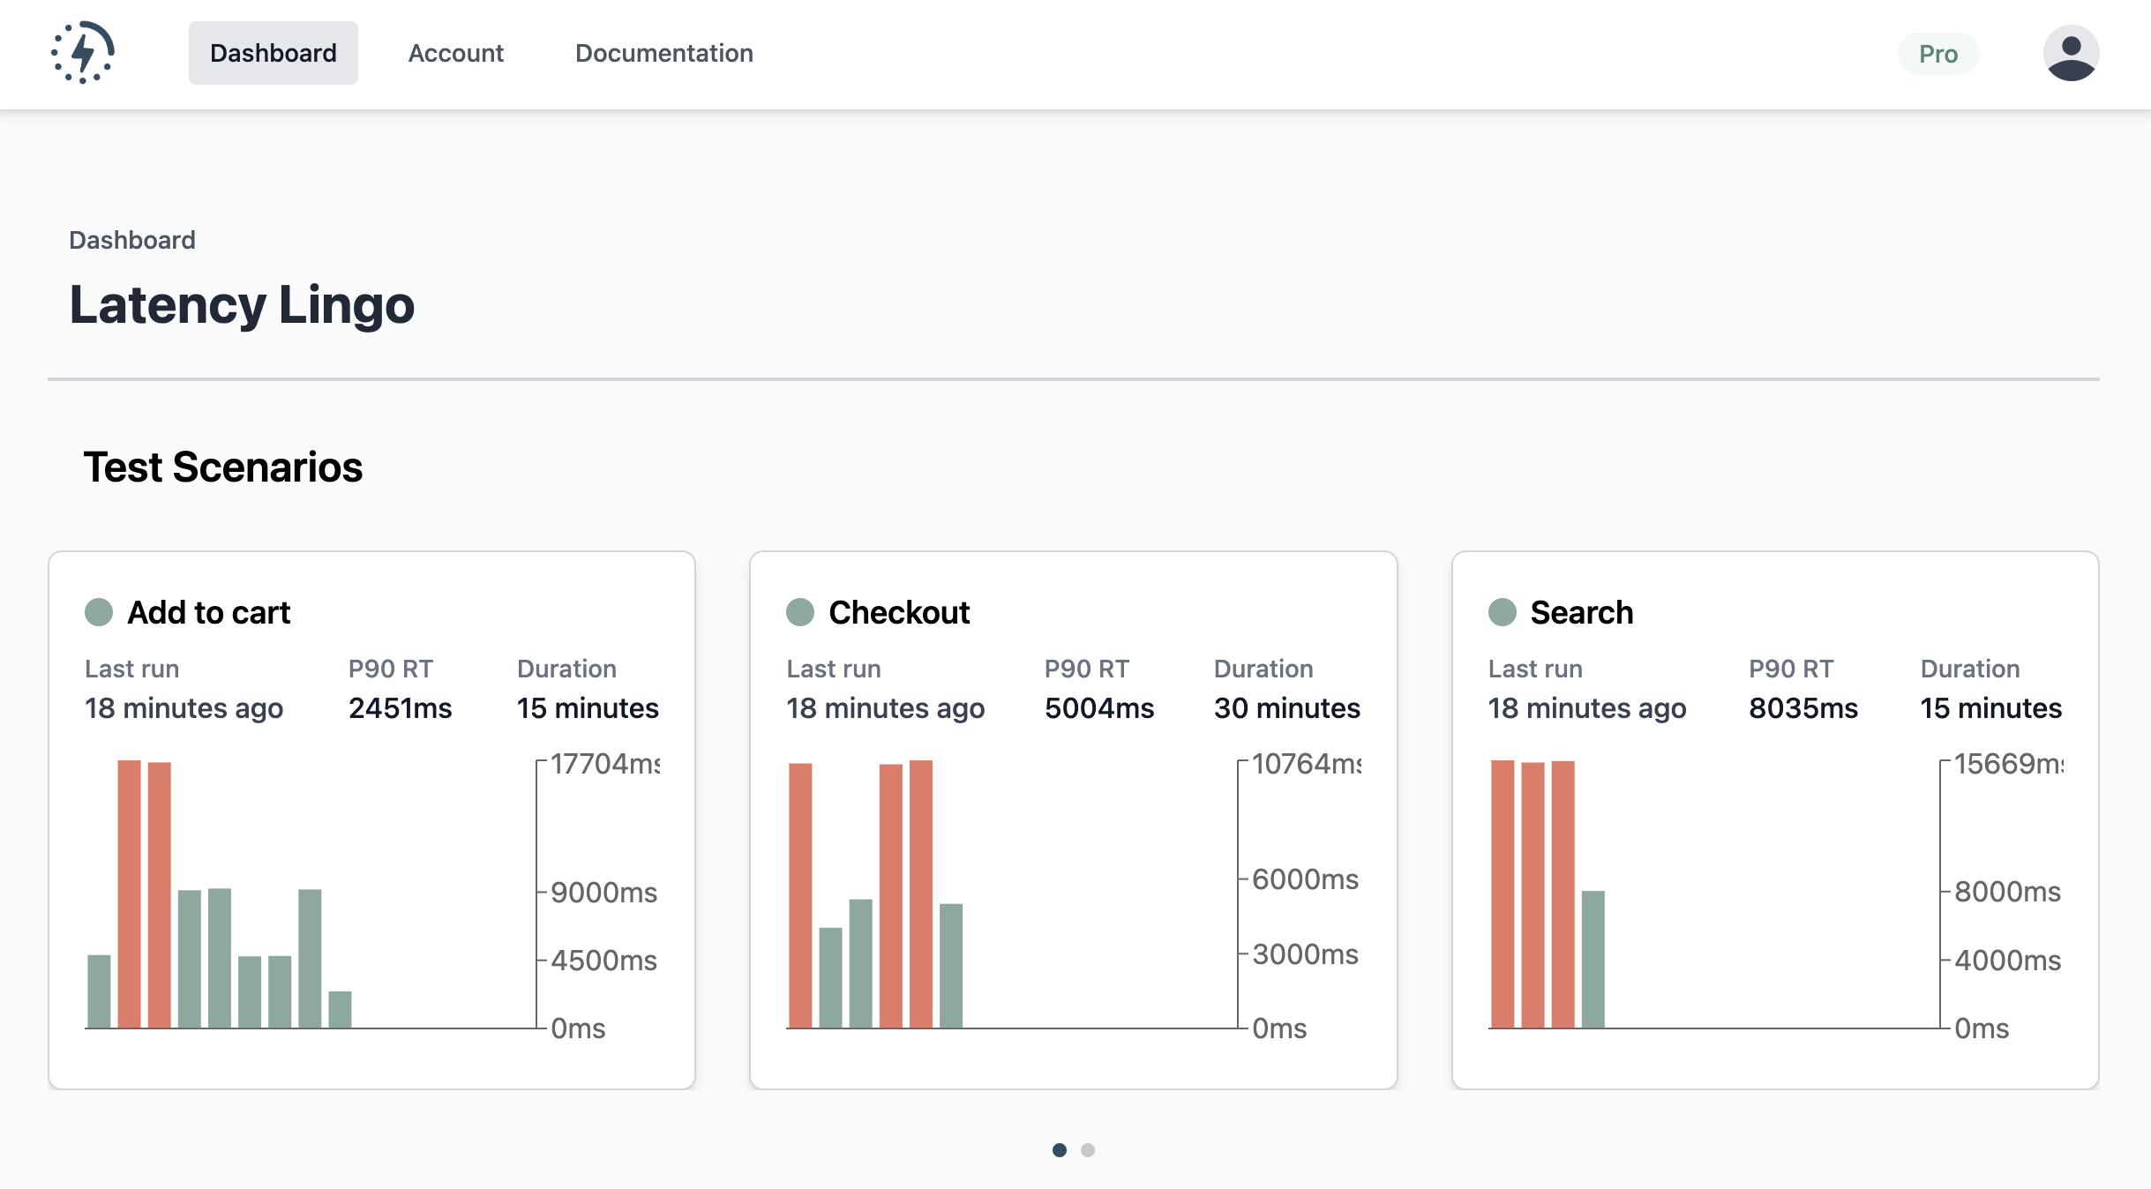This screenshot has width=2151, height=1189.
Task: Click the Search latency bar chart
Action: point(1775,895)
